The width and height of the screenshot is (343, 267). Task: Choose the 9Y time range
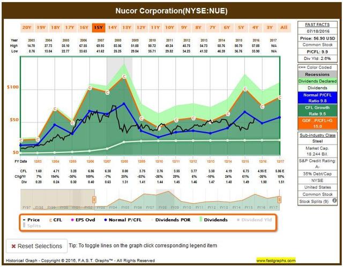(184, 27)
